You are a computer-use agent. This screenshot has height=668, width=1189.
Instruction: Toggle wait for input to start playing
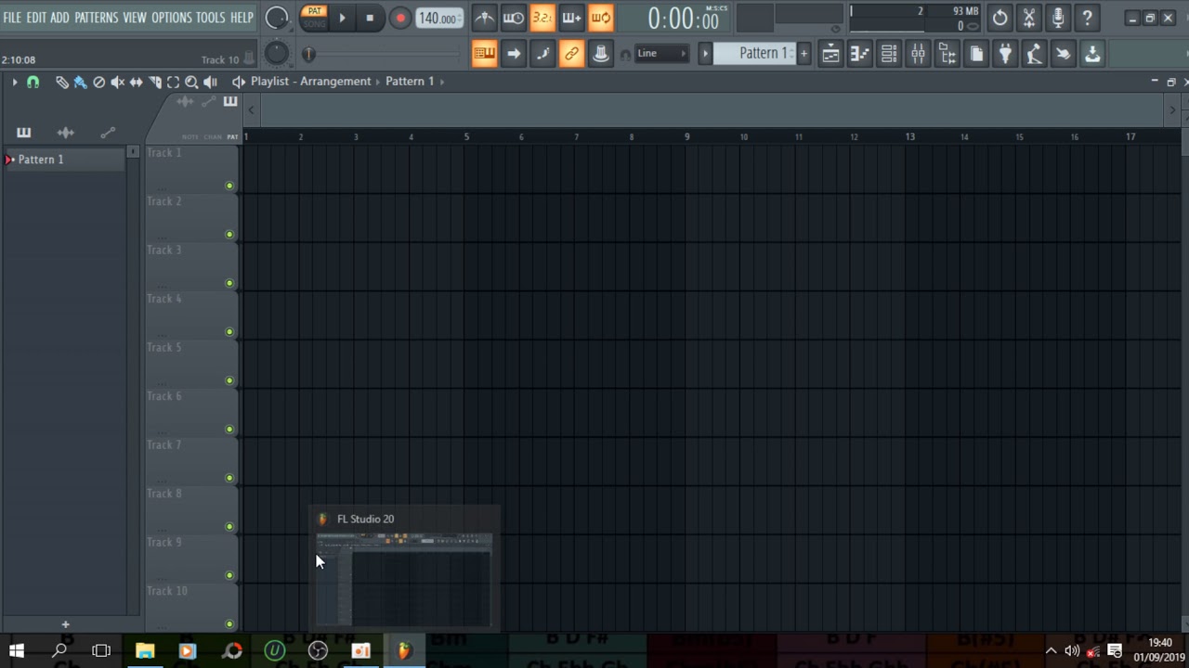(514, 18)
